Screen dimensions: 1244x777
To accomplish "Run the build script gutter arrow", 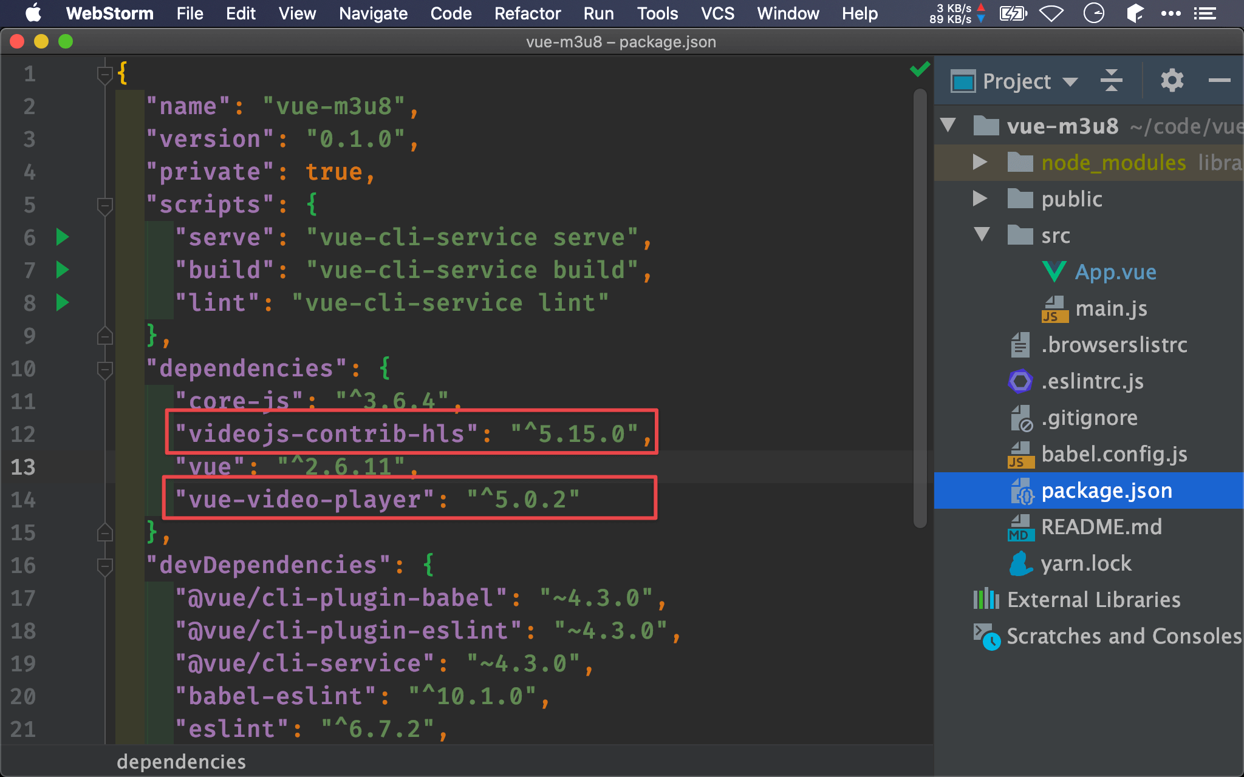I will [x=63, y=270].
